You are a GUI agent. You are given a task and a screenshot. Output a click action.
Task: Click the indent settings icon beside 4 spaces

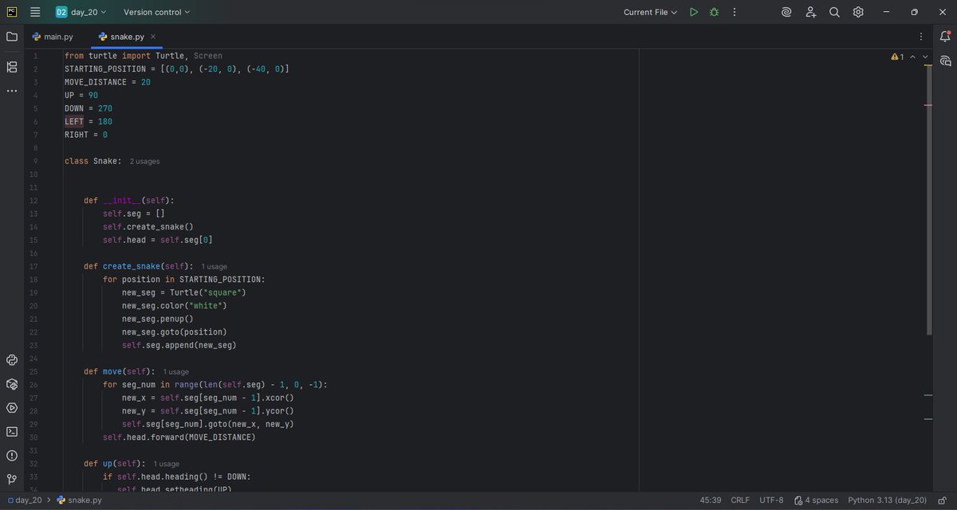click(x=797, y=500)
